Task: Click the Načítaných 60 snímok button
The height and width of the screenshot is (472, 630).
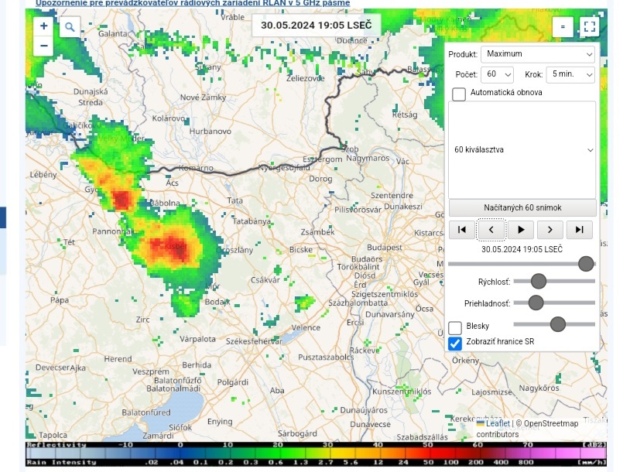Action: point(522,208)
